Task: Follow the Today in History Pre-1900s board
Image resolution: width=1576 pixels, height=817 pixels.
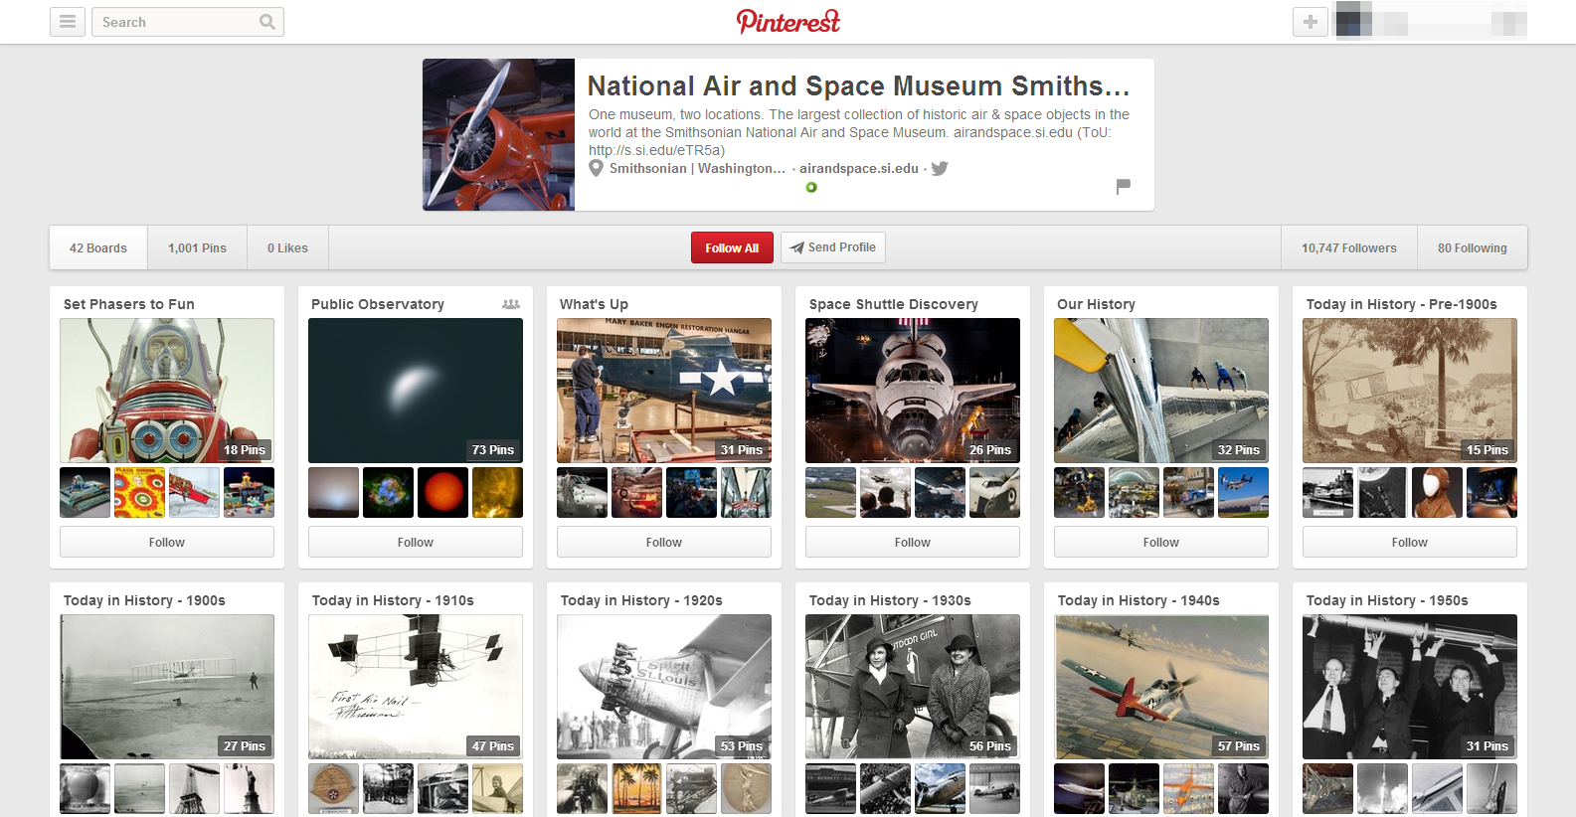Action: 1410,542
